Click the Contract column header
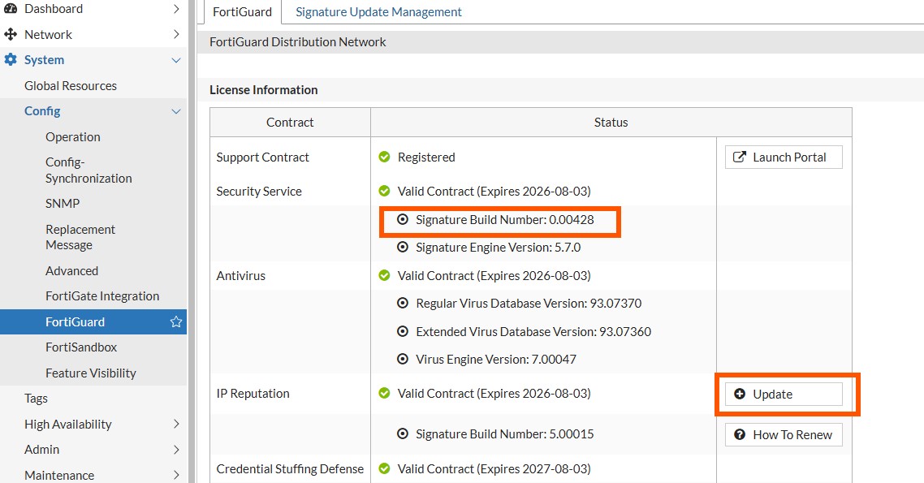 [x=290, y=122]
